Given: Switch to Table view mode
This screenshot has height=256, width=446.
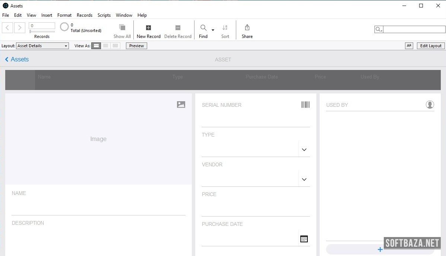Looking at the screenshot, I should click(116, 46).
